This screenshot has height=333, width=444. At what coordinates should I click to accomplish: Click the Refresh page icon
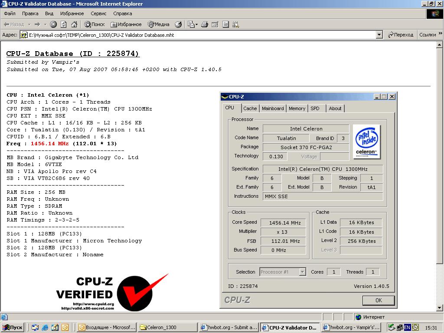(x=64, y=24)
